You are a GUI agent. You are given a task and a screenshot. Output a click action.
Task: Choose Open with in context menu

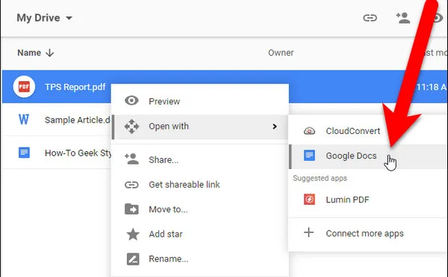[x=199, y=127]
